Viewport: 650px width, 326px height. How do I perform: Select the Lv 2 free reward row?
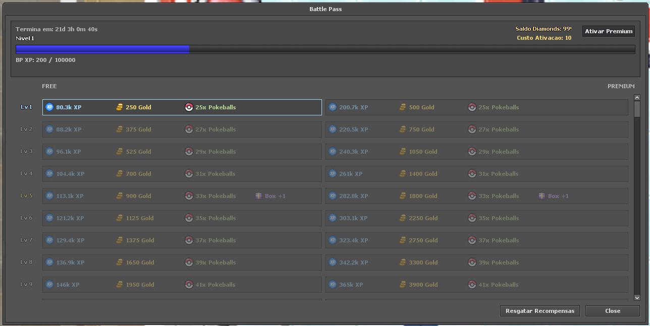click(x=182, y=129)
